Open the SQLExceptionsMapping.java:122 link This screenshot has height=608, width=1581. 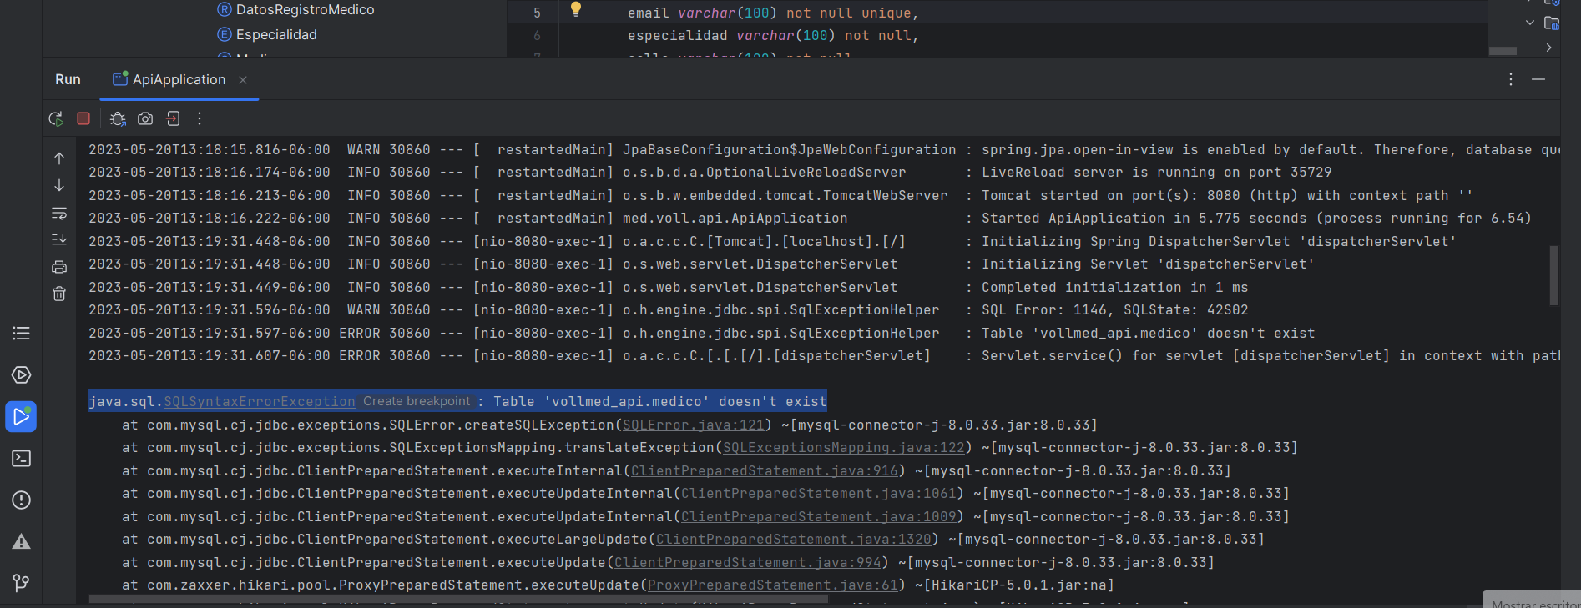(x=844, y=448)
